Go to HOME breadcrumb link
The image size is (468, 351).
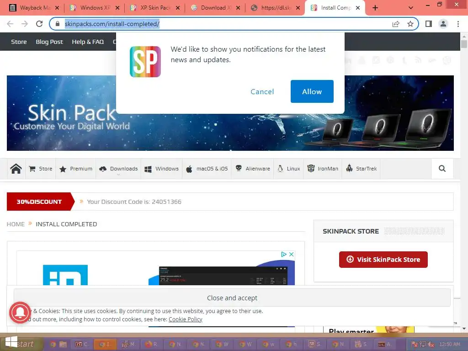tap(16, 224)
